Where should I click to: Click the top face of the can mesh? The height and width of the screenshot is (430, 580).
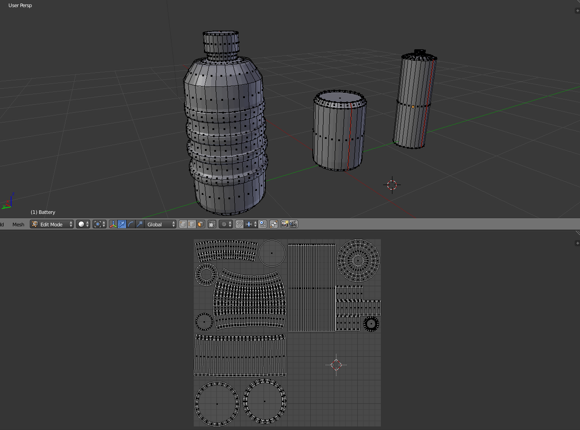[340, 97]
